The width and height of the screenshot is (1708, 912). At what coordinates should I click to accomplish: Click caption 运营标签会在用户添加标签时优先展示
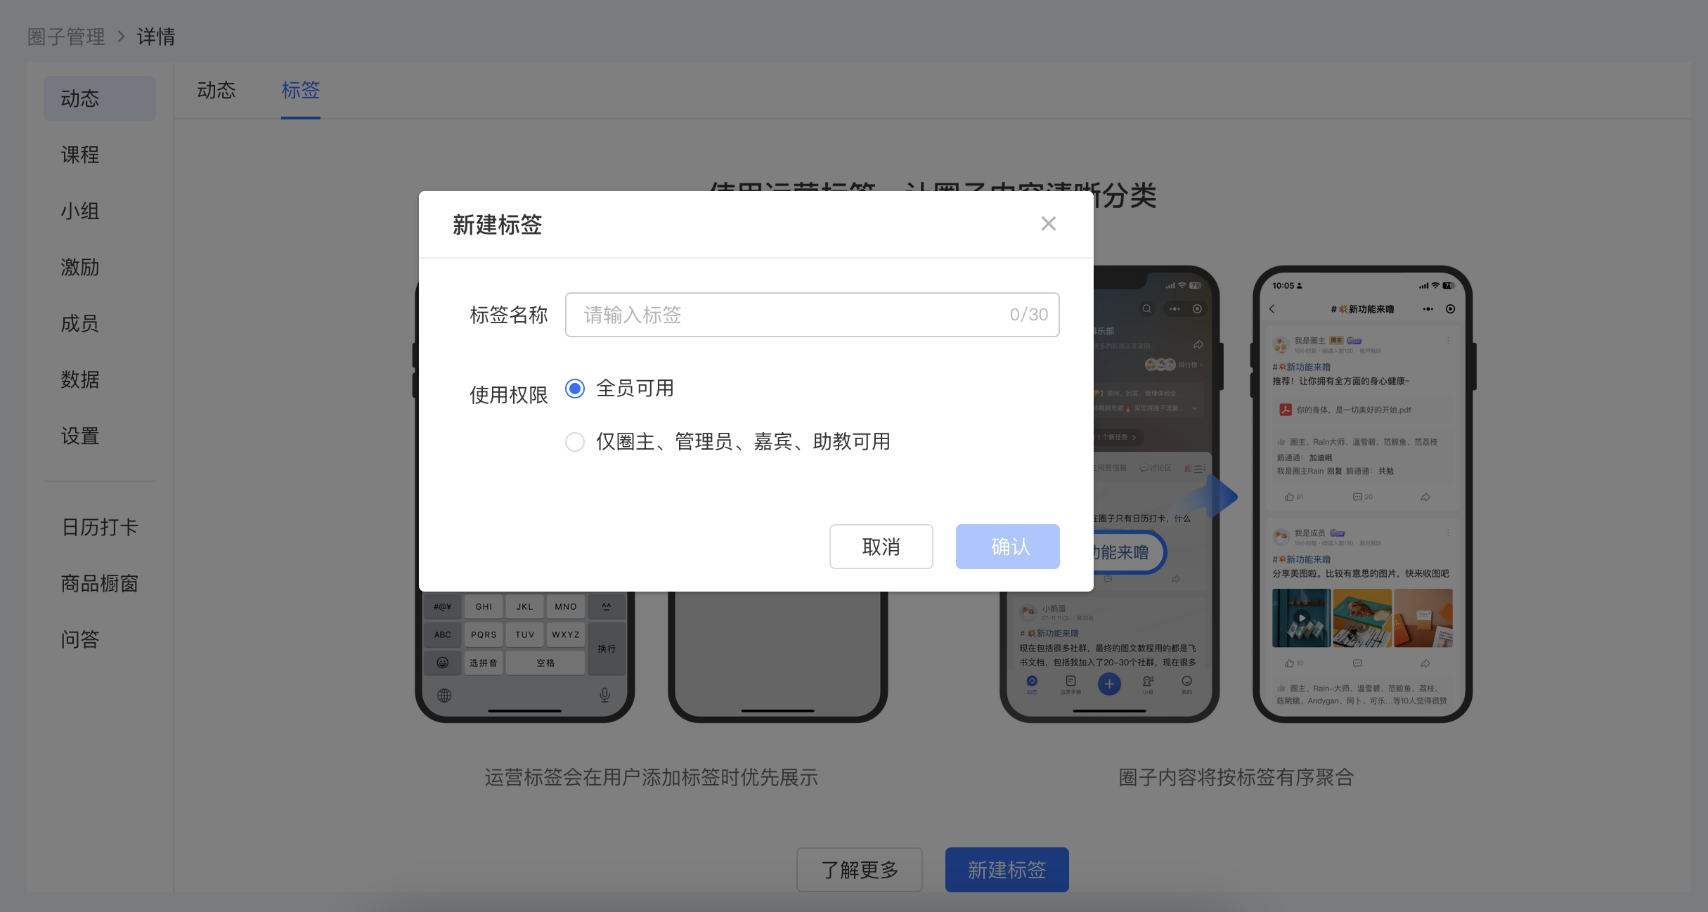(x=651, y=777)
